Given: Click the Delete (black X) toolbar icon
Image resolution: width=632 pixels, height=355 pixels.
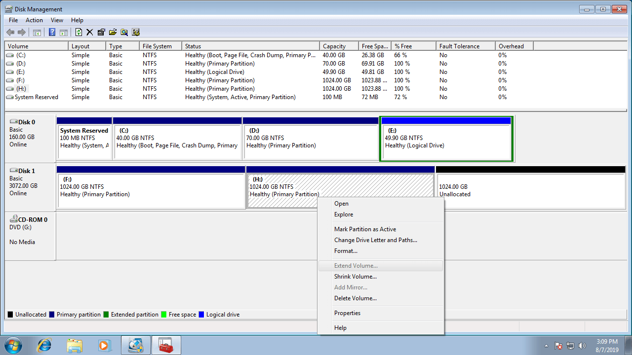Looking at the screenshot, I should point(90,33).
